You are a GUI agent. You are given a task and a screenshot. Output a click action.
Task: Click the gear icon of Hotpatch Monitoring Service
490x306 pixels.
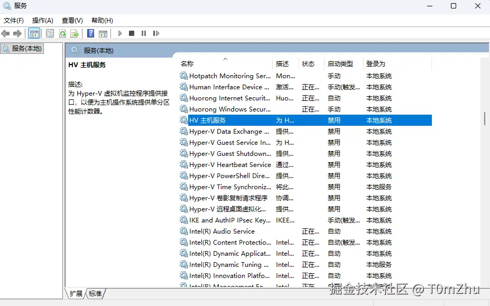(184, 76)
